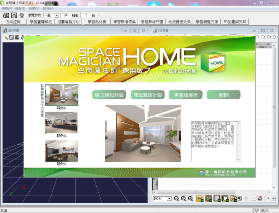This screenshot has width=279, height=213.
Task: Open the 說明(H) menu
Action: pos(48,8)
